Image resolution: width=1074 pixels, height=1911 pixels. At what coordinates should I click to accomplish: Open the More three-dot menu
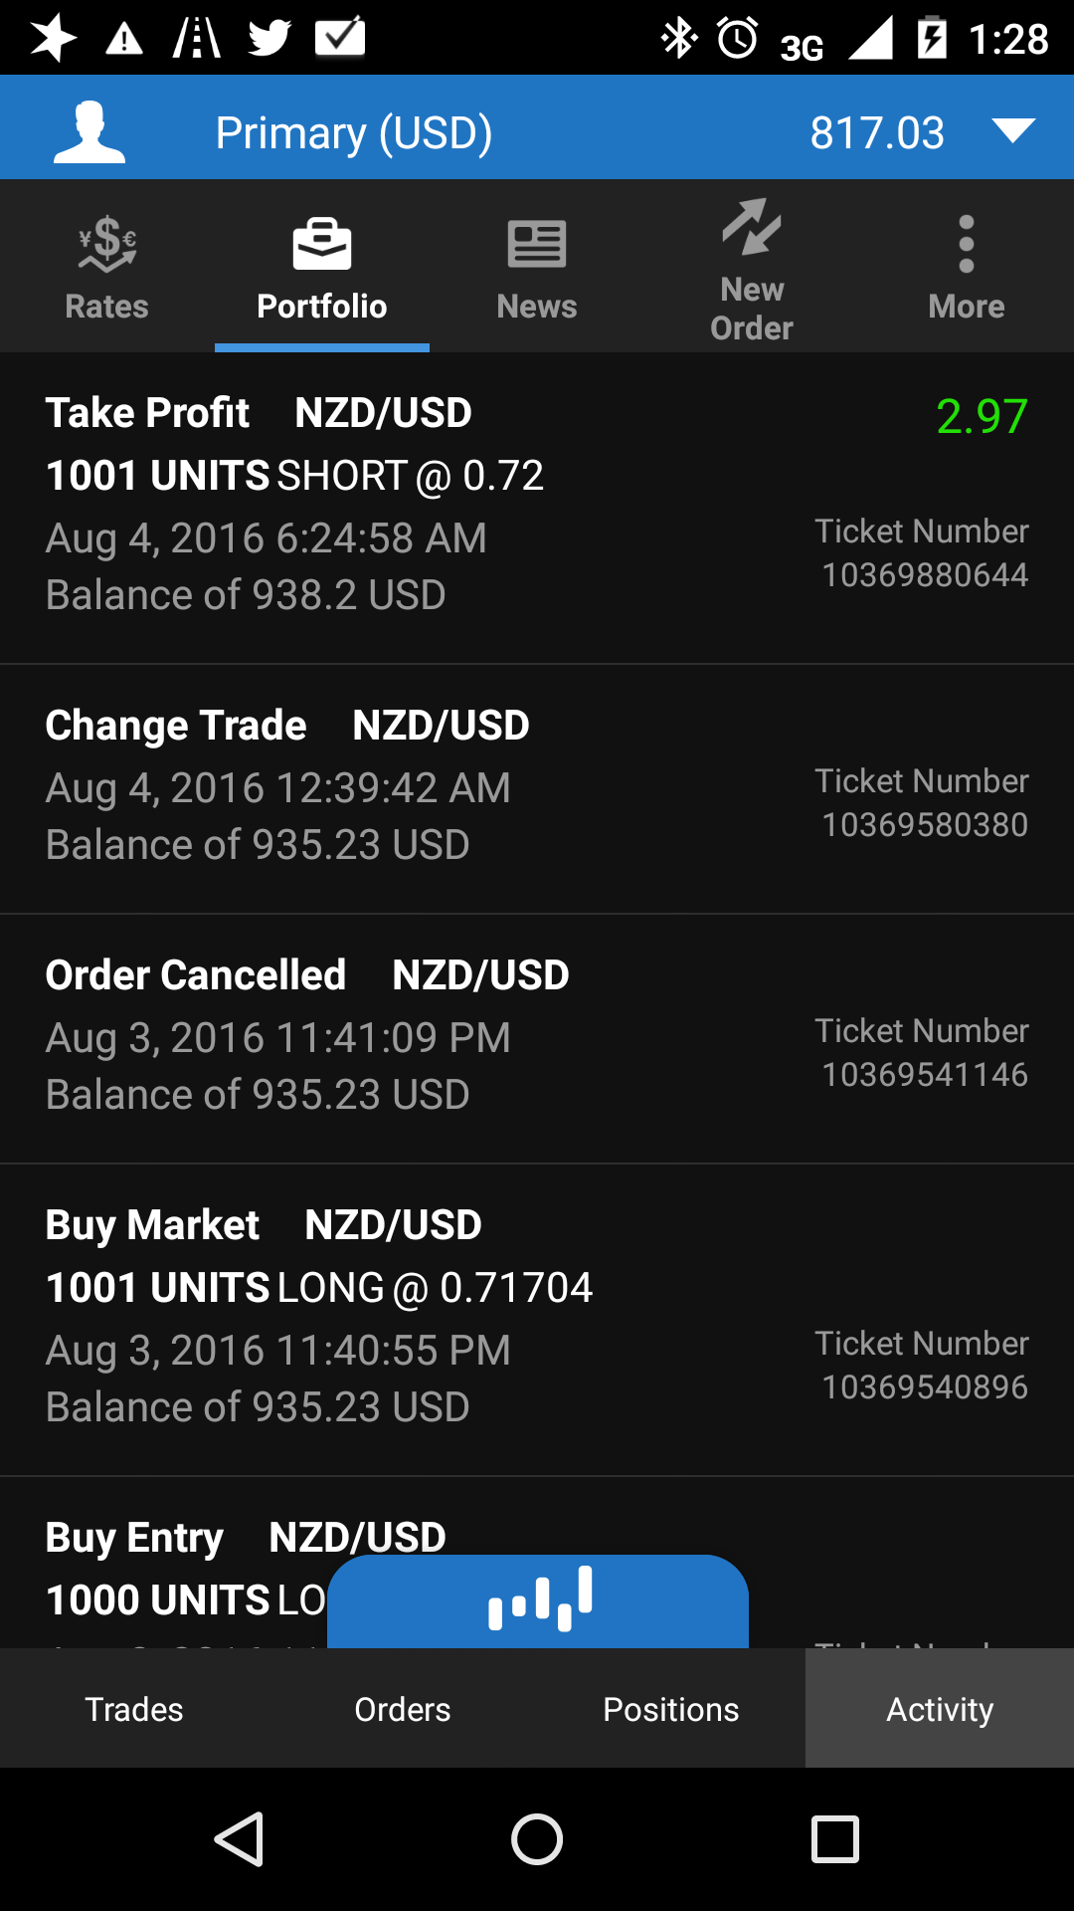click(x=967, y=244)
